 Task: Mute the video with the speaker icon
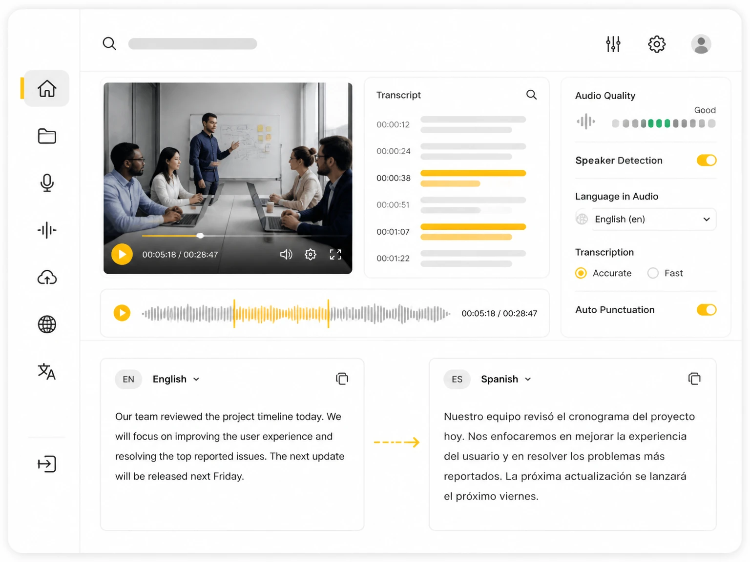[x=286, y=254]
